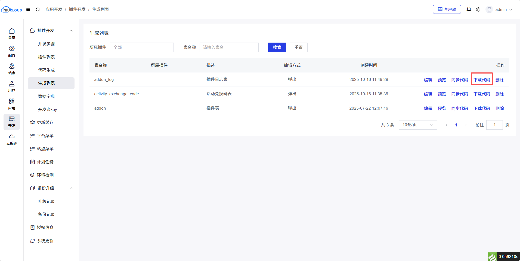
Task: Open the 用户 user icon in sidebar
Action: coord(12,87)
